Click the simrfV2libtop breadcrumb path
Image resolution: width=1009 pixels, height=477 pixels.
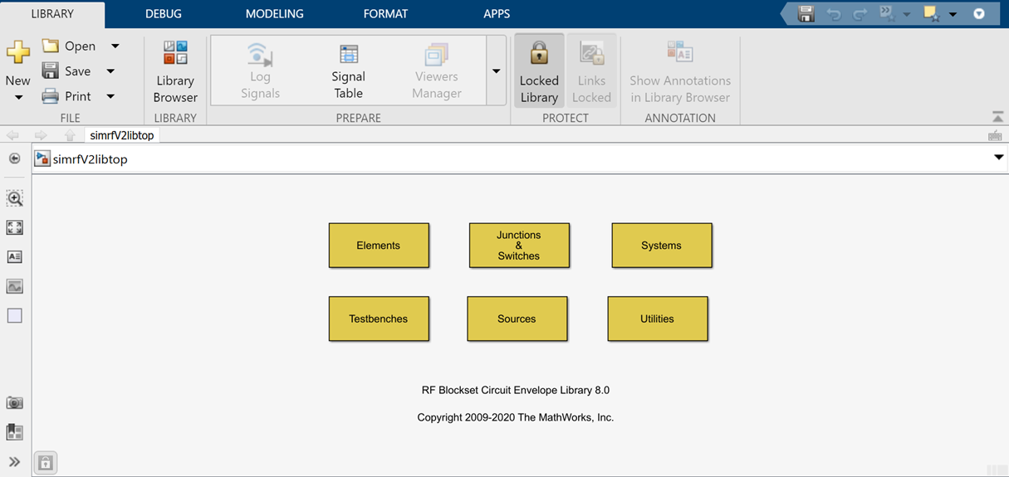[x=90, y=159]
